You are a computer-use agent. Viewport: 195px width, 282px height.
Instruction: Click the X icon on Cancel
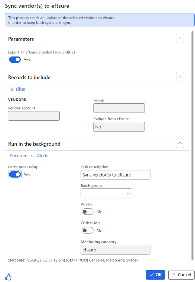pyautogui.click(x=174, y=275)
